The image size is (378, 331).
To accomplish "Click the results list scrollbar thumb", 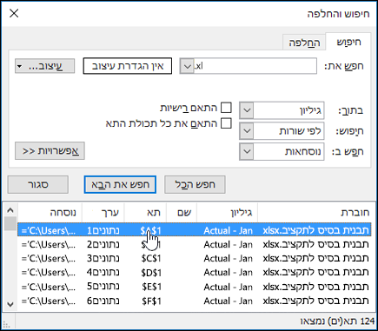I will (10, 223).
